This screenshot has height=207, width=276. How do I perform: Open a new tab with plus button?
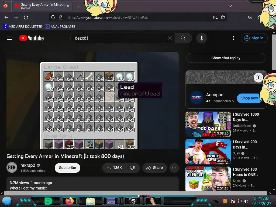click(x=78, y=6)
